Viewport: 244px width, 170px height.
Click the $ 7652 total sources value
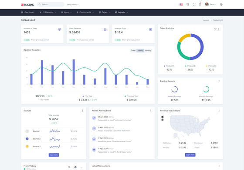click(x=54, y=119)
